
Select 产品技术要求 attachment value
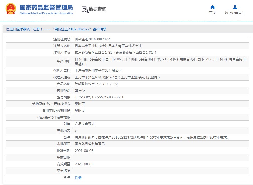(x=85, y=124)
